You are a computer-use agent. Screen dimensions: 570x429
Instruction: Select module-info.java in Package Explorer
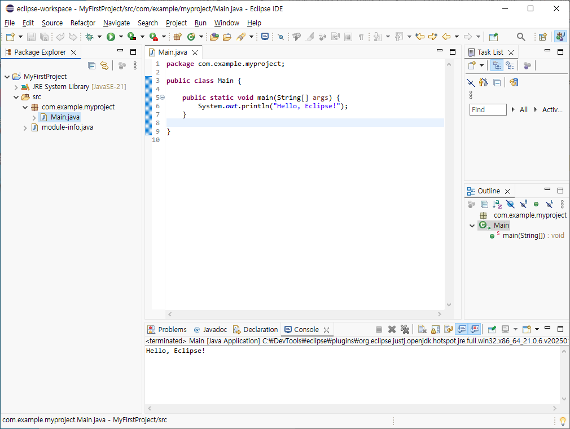(x=67, y=127)
